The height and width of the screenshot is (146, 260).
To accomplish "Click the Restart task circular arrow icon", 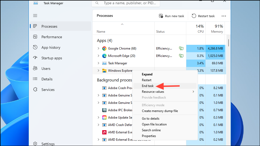I will (x=194, y=16).
